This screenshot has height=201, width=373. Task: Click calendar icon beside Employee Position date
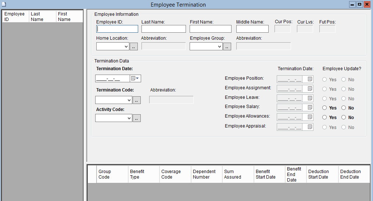coord(309,79)
